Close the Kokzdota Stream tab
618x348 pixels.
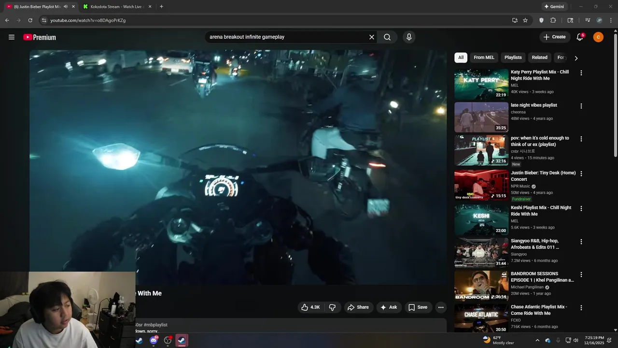(x=150, y=7)
